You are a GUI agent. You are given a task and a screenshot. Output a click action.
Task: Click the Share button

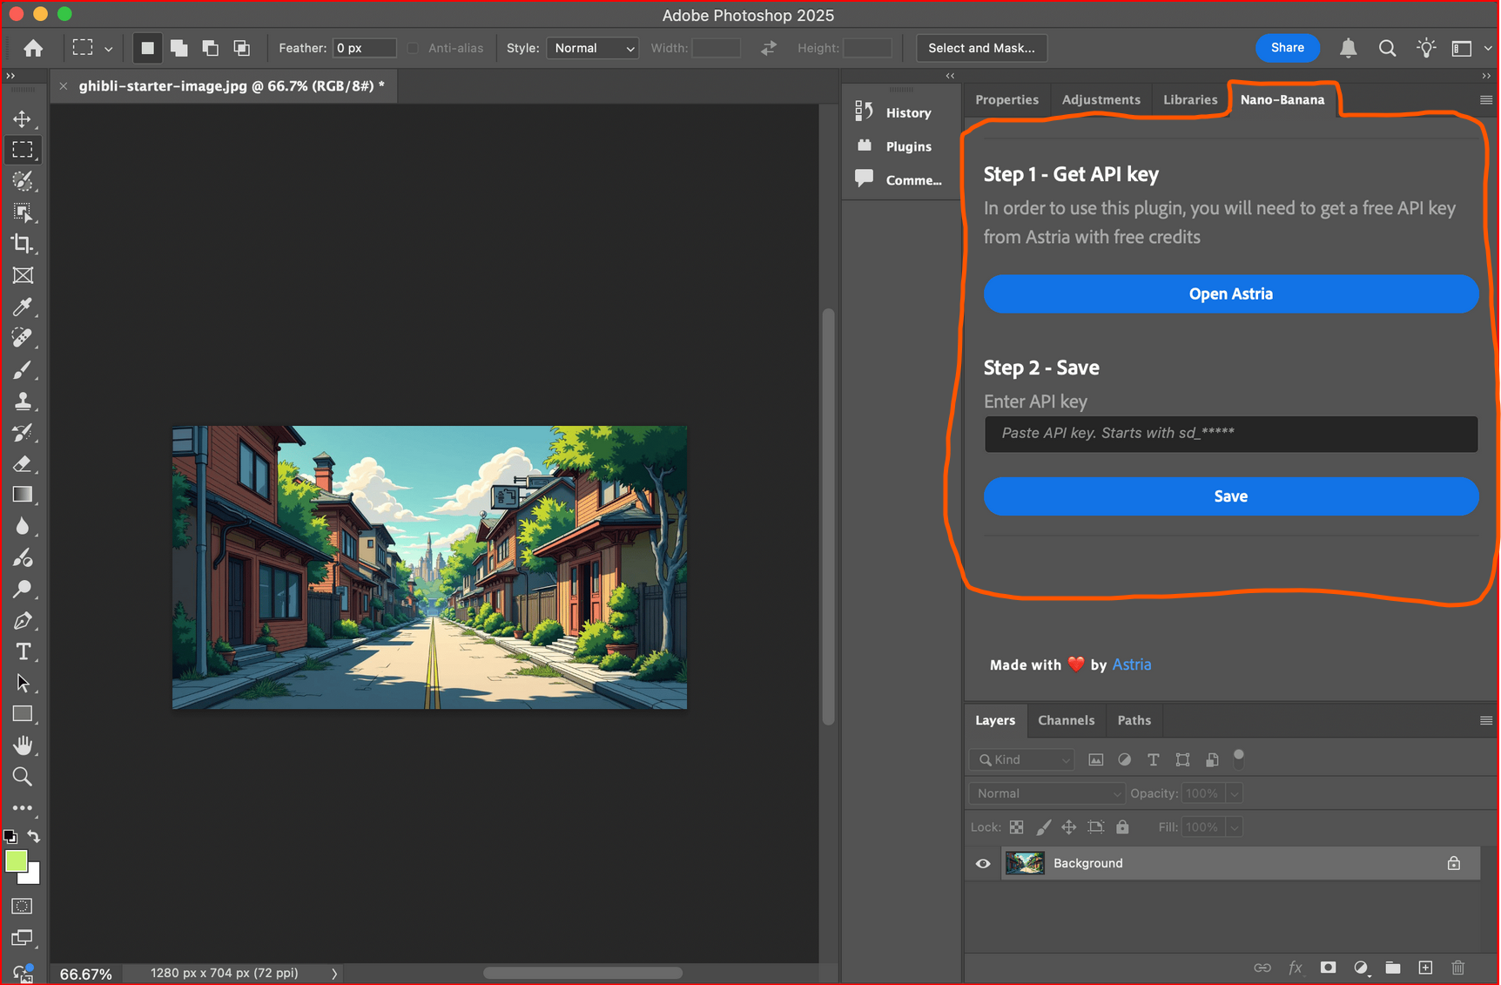(x=1287, y=48)
